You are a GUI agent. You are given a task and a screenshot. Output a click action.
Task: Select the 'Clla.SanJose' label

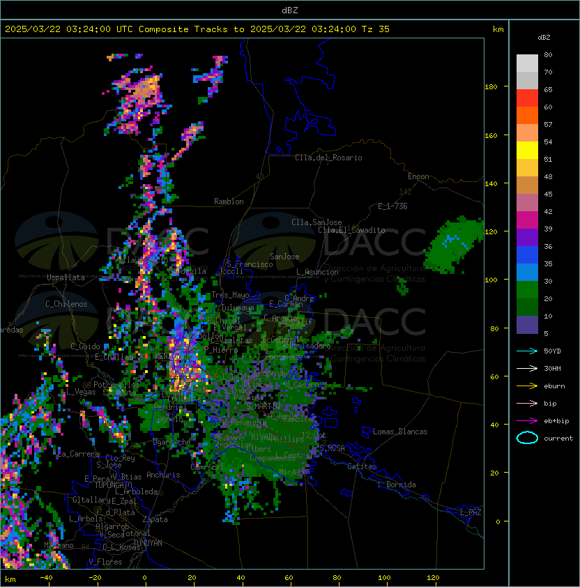tap(316, 222)
